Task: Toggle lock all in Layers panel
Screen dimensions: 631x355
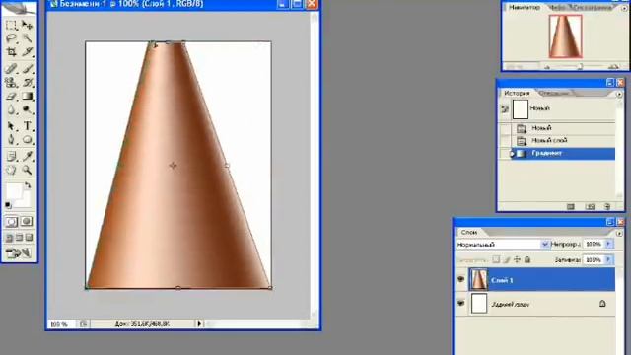Action: (x=527, y=260)
